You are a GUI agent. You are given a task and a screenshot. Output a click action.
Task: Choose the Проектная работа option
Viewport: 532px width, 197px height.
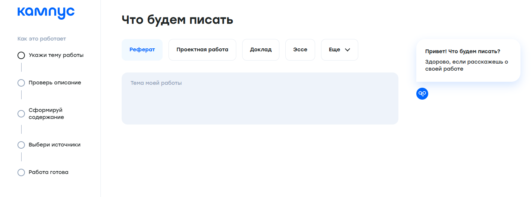coord(202,50)
